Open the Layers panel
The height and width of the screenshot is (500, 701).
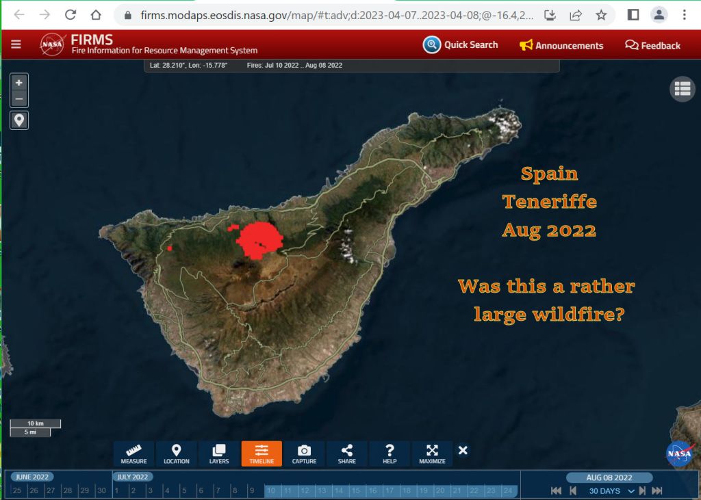click(219, 453)
